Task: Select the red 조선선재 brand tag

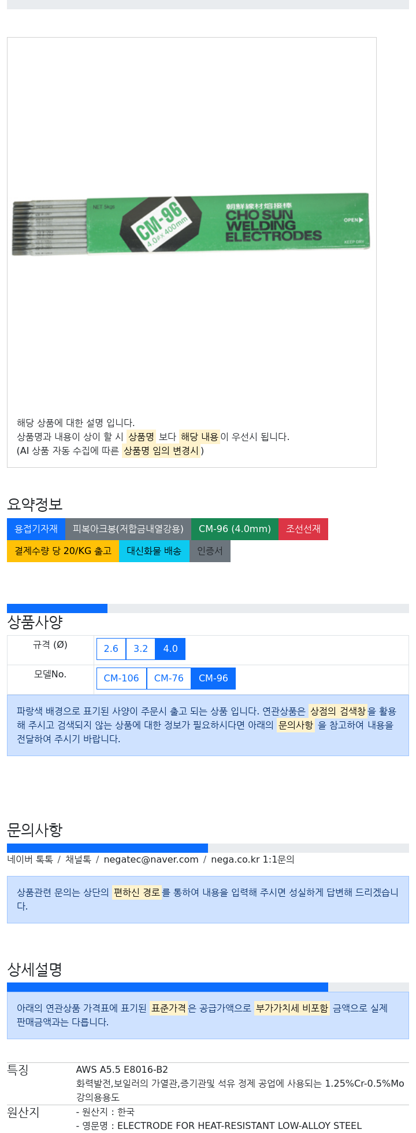Action: coord(303,529)
